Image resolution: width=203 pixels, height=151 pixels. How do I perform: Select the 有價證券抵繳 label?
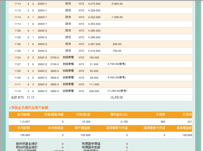(91, 147)
